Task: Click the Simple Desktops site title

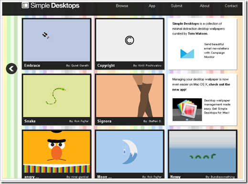Action: pyautogui.click(x=55, y=6)
